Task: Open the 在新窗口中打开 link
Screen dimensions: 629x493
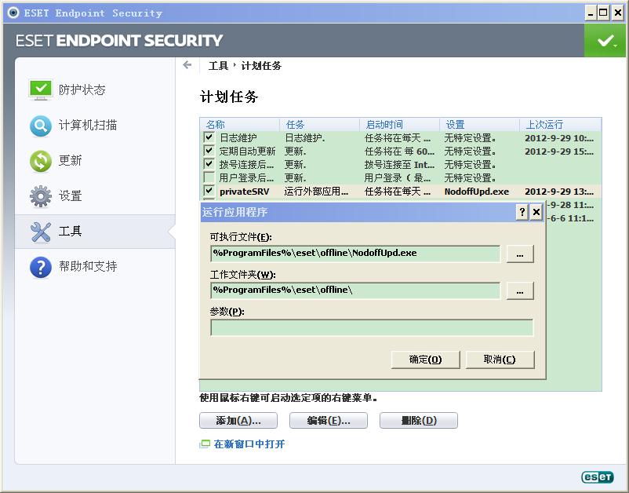Action: click(249, 444)
